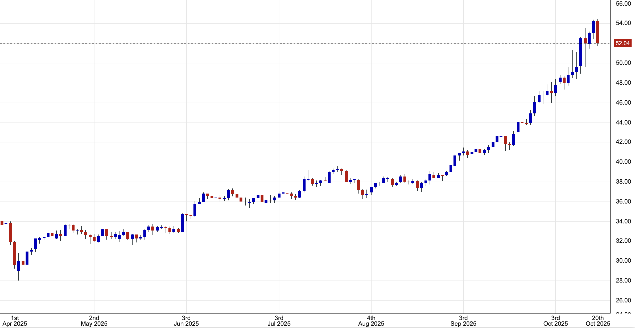Image resolution: width=635 pixels, height=328 pixels.
Task: Click the 54.00 price axis label
Action: (623, 23)
